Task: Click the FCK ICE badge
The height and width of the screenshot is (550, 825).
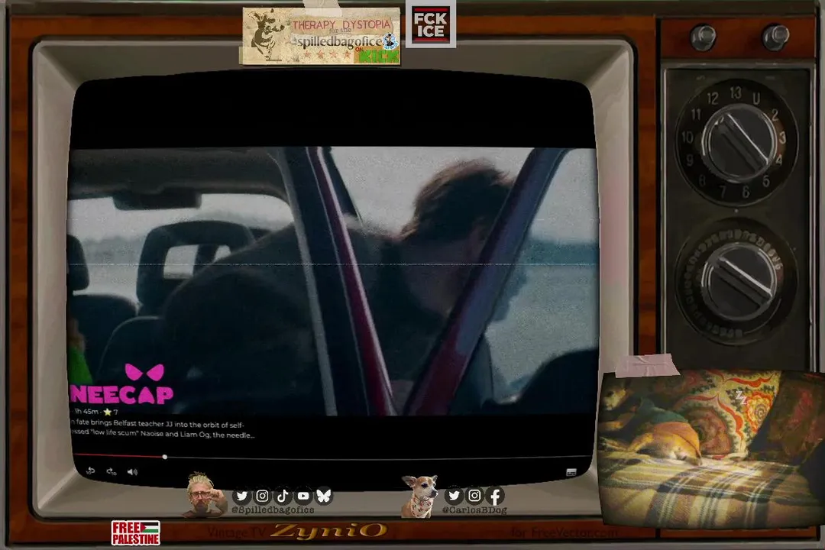Action: (430, 24)
